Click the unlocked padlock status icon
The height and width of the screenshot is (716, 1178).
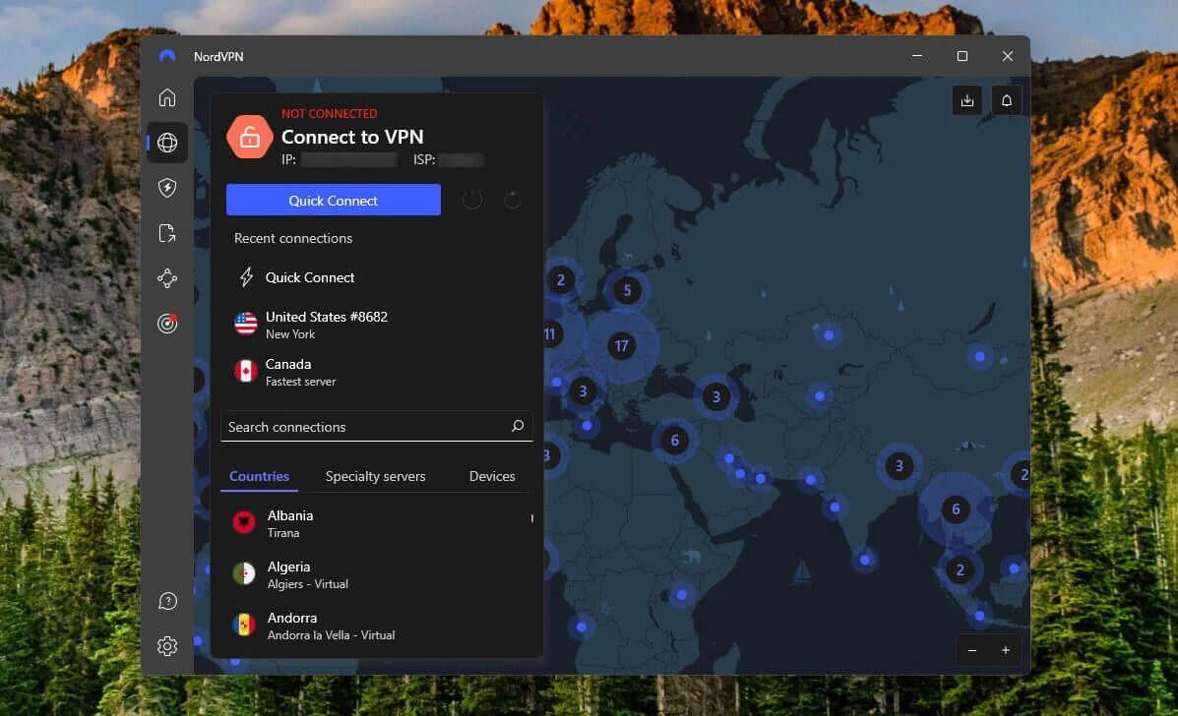pyautogui.click(x=249, y=137)
